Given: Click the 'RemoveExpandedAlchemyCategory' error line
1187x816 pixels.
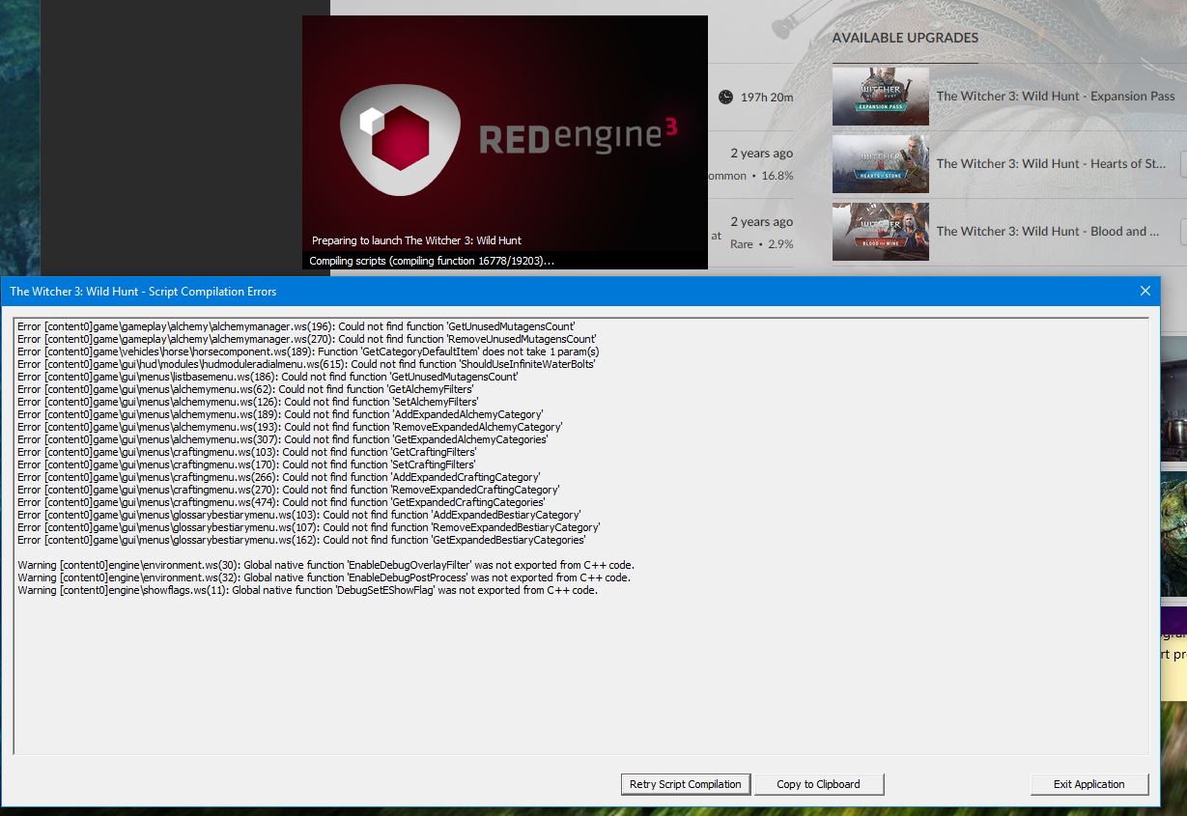Looking at the screenshot, I should point(290,427).
